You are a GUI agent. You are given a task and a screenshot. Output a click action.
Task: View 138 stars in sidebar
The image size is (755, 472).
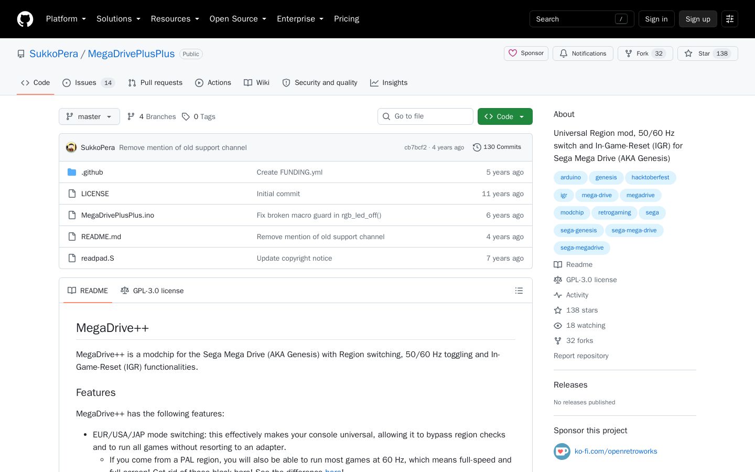coord(576,310)
